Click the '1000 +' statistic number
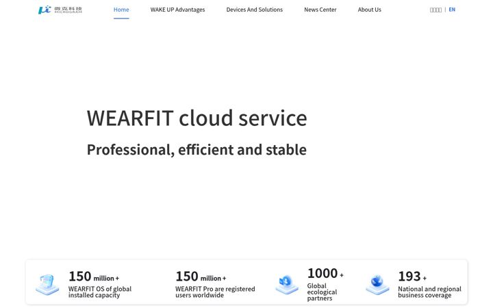 325,273
